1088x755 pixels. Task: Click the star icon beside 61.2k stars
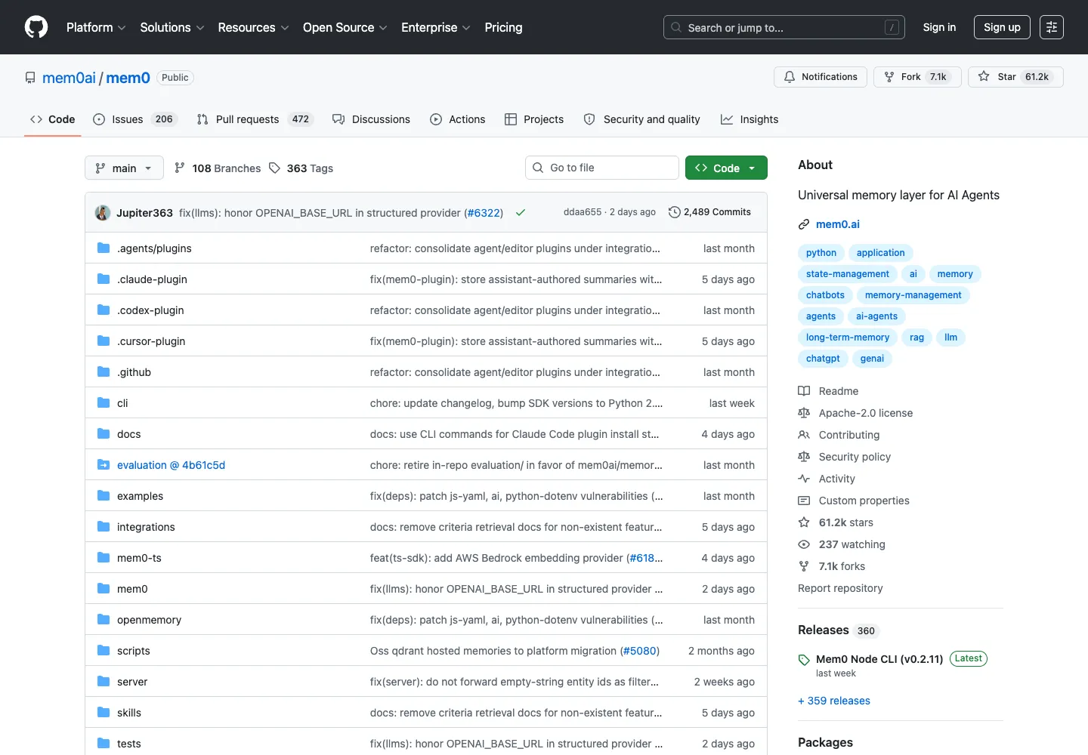[x=804, y=522]
